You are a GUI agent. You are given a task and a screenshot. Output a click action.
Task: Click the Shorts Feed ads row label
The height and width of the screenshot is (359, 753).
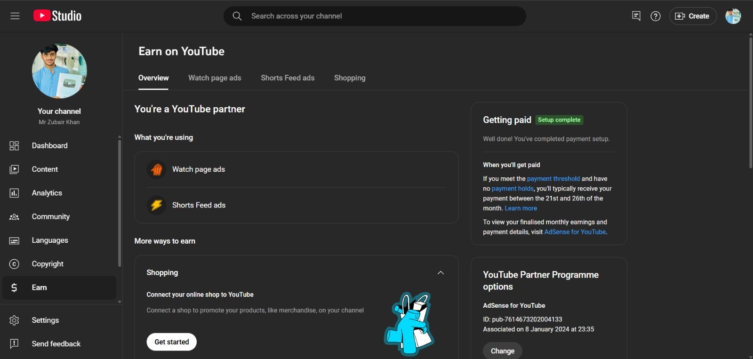(199, 205)
